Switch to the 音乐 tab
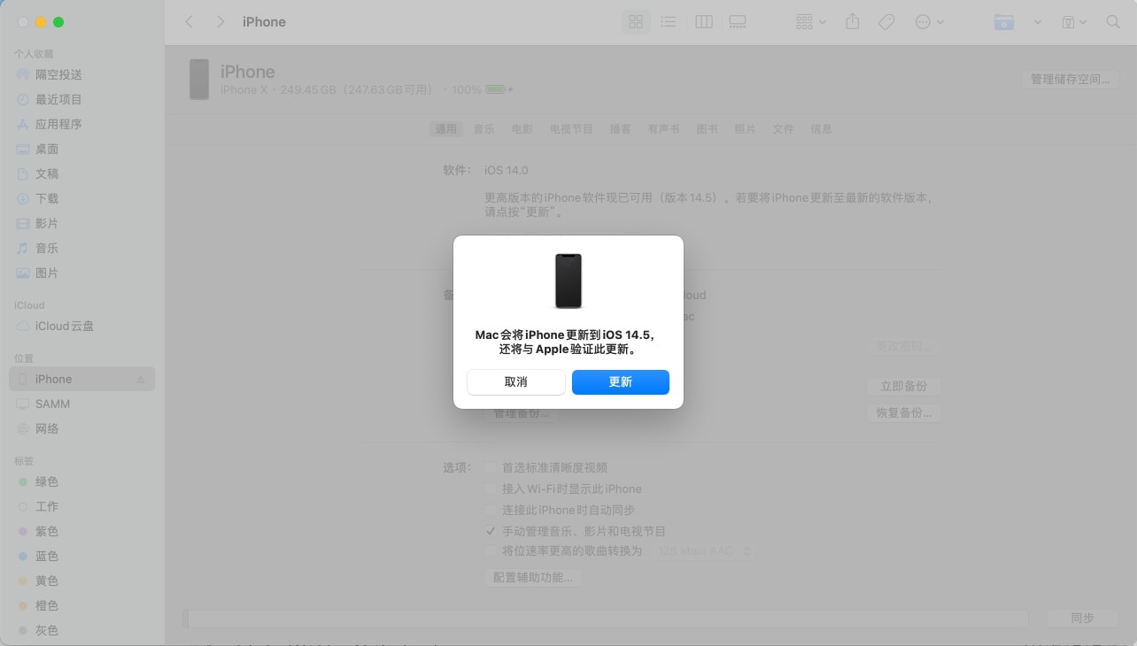This screenshot has height=646, width=1137. (x=483, y=128)
